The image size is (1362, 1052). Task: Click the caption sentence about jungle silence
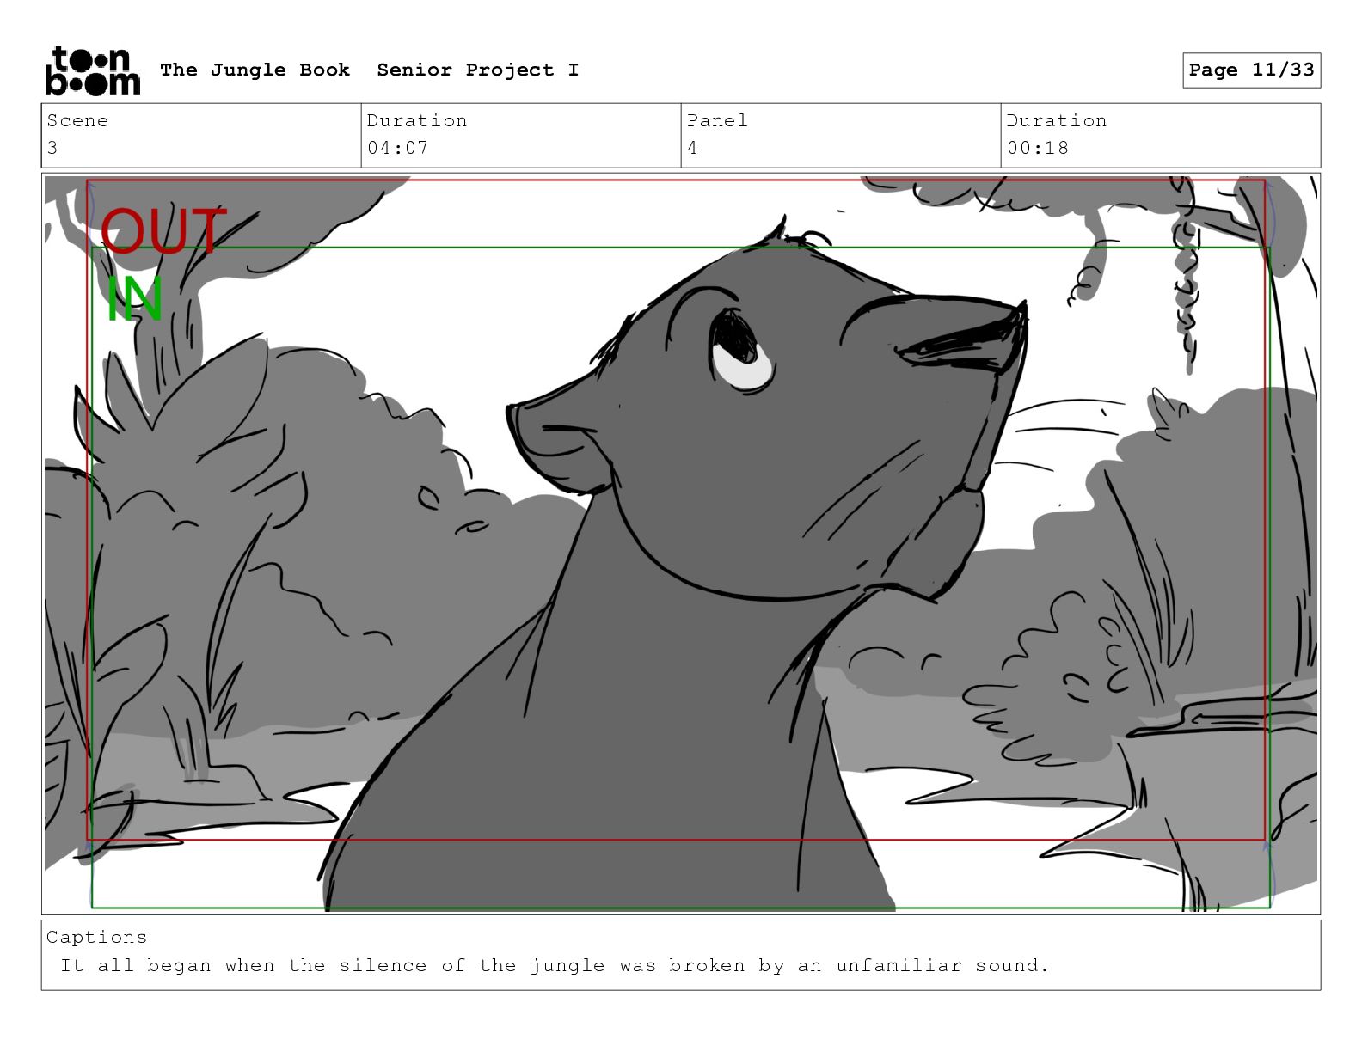[555, 965]
